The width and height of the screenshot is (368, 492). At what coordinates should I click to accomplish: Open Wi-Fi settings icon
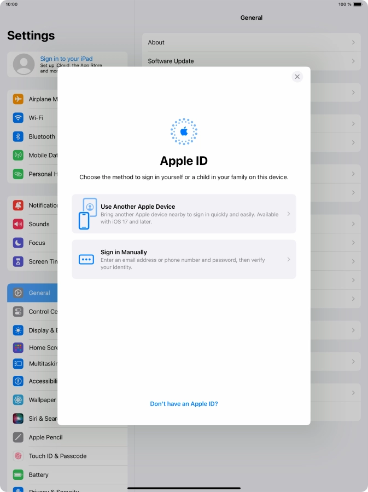click(19, 118)
